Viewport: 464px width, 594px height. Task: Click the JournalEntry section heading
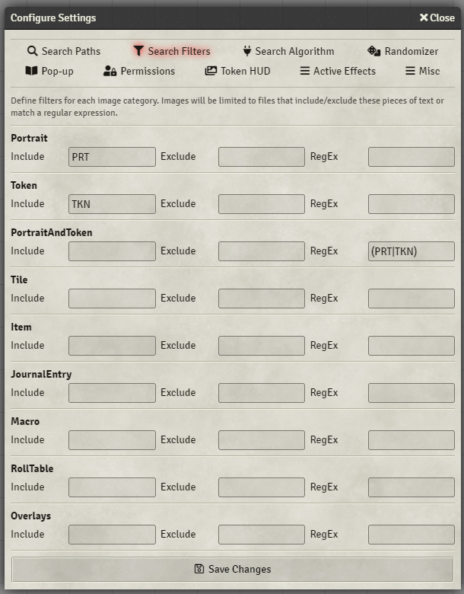click(x=41, y=374)
